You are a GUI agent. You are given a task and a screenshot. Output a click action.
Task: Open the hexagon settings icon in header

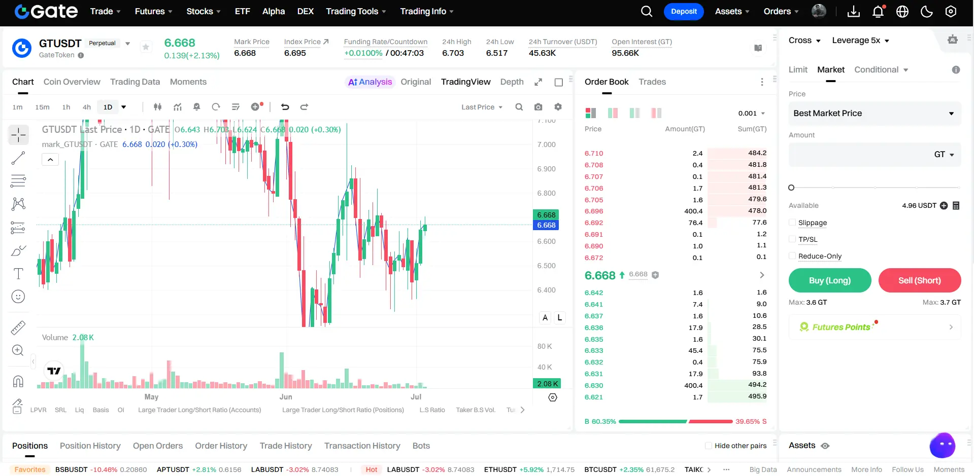(951, 11)
